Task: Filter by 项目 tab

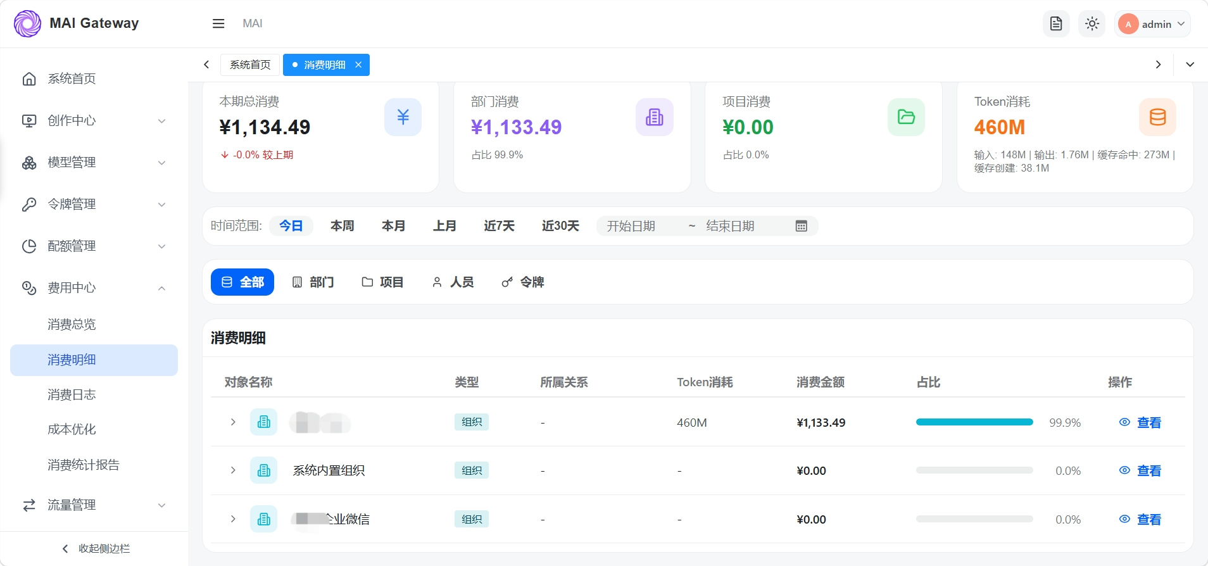Action: 382,282
